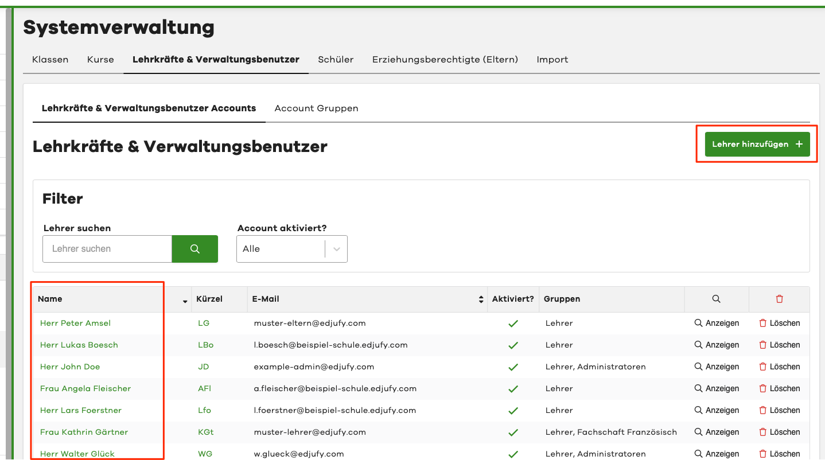
Task: Click trash icon in John Doe row
Action: (763, 367)
